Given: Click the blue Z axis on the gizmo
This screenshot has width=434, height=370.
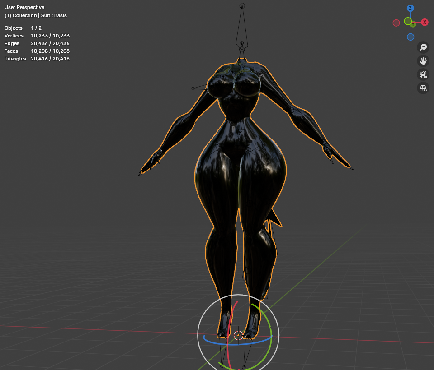Looking at the screenshot, I should [x=410, y=8].
